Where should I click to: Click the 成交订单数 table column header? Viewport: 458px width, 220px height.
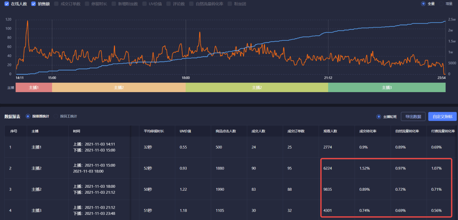(296, 131)
